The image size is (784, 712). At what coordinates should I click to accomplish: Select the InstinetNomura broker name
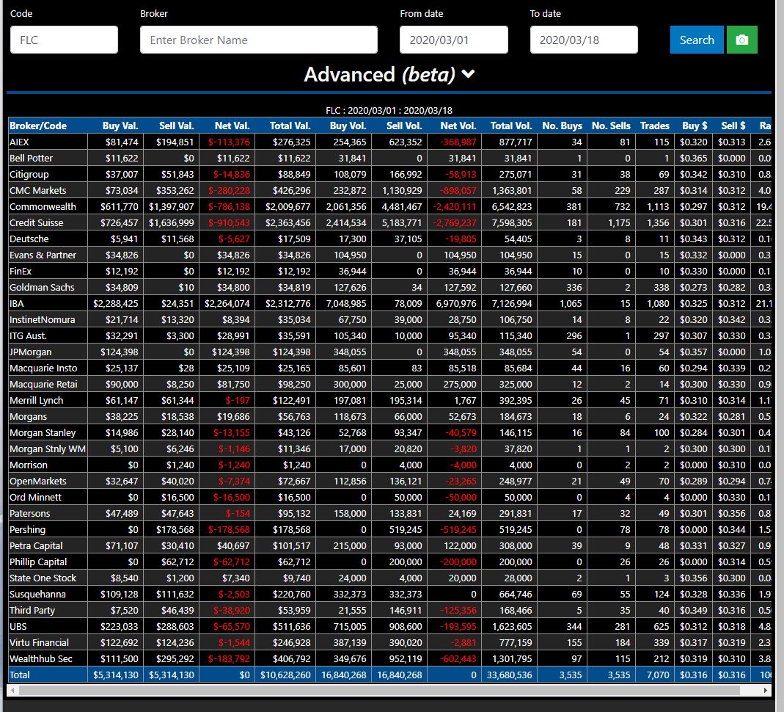(x=43, y=320)
